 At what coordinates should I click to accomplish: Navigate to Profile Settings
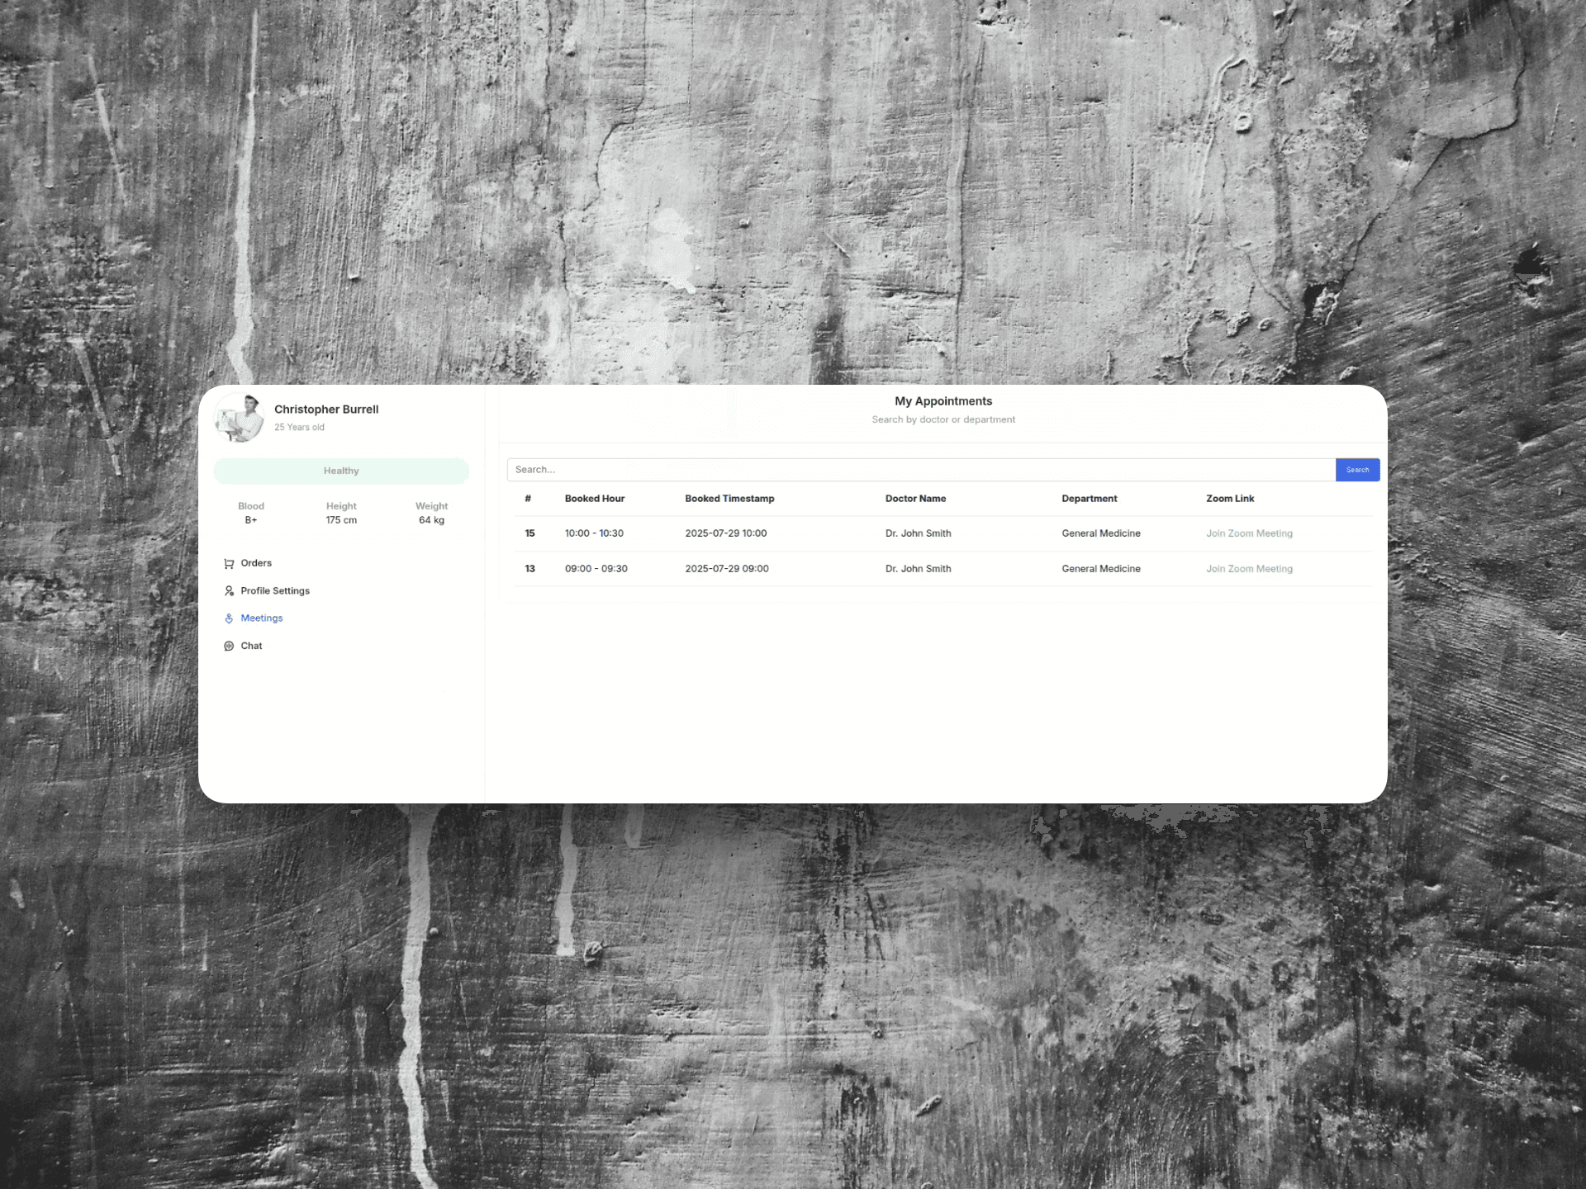[x=275, y=590]
